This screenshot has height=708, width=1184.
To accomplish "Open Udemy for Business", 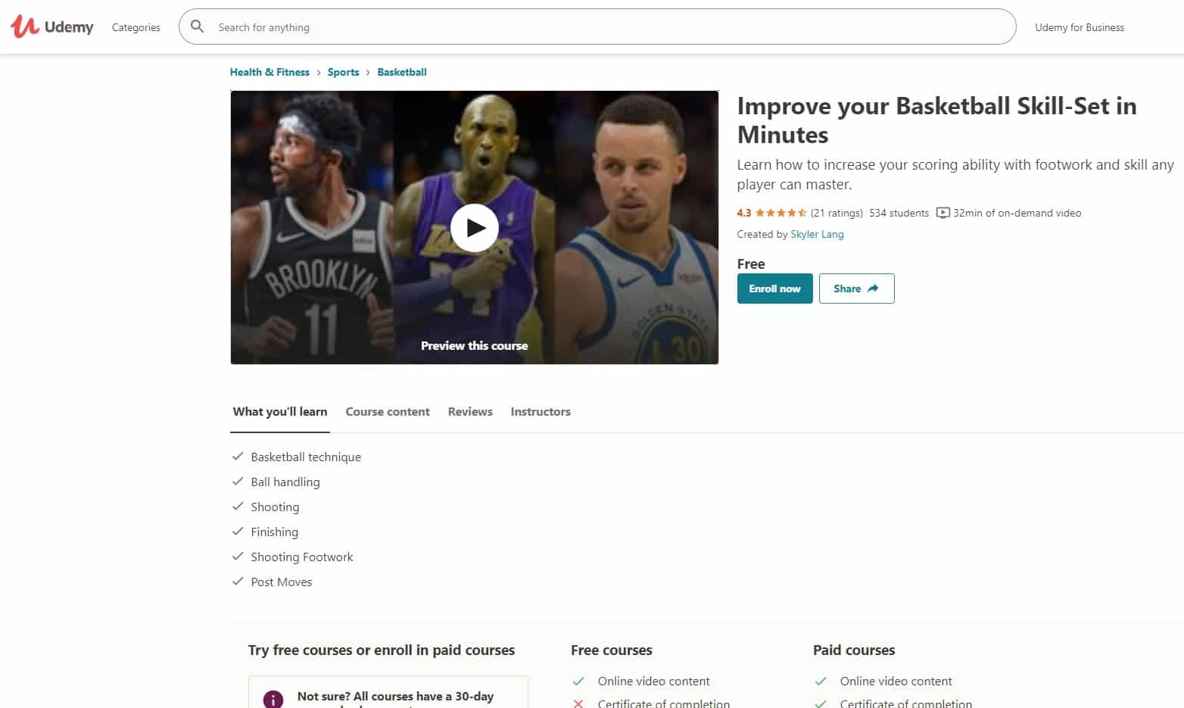I will [1080, 27].
